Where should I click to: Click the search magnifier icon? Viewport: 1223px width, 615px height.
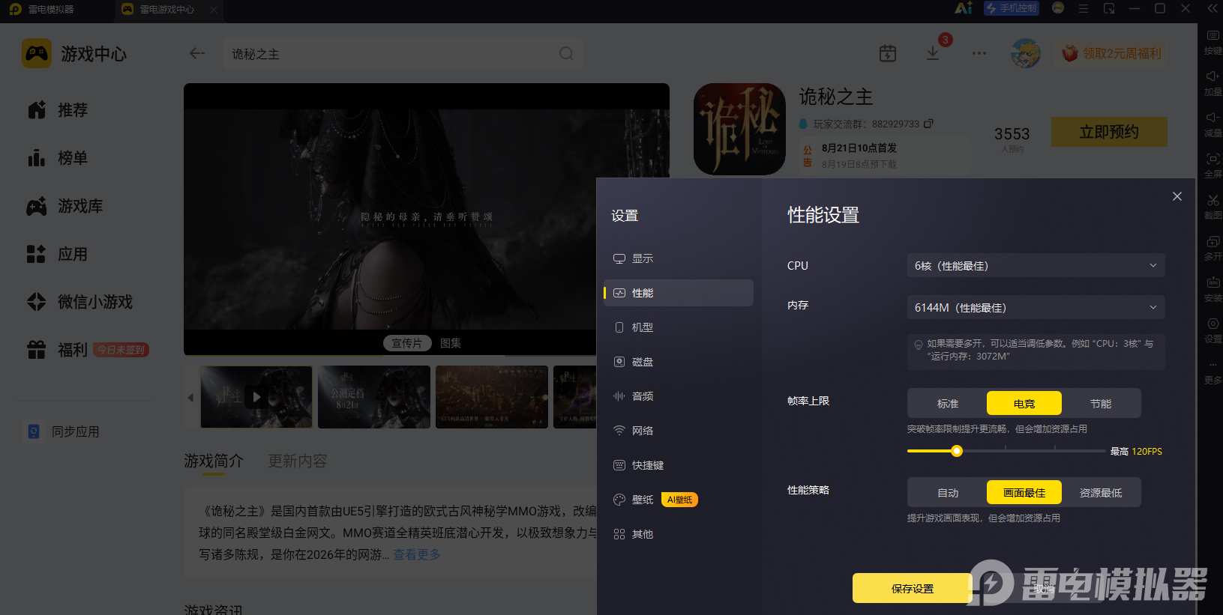[x=566, y=53]
